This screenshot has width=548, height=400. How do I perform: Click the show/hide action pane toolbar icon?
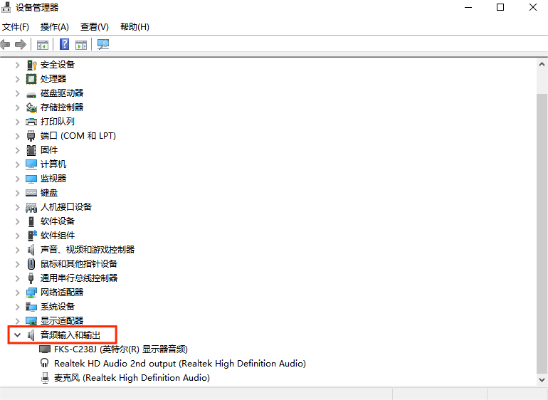tap(81, 45)
